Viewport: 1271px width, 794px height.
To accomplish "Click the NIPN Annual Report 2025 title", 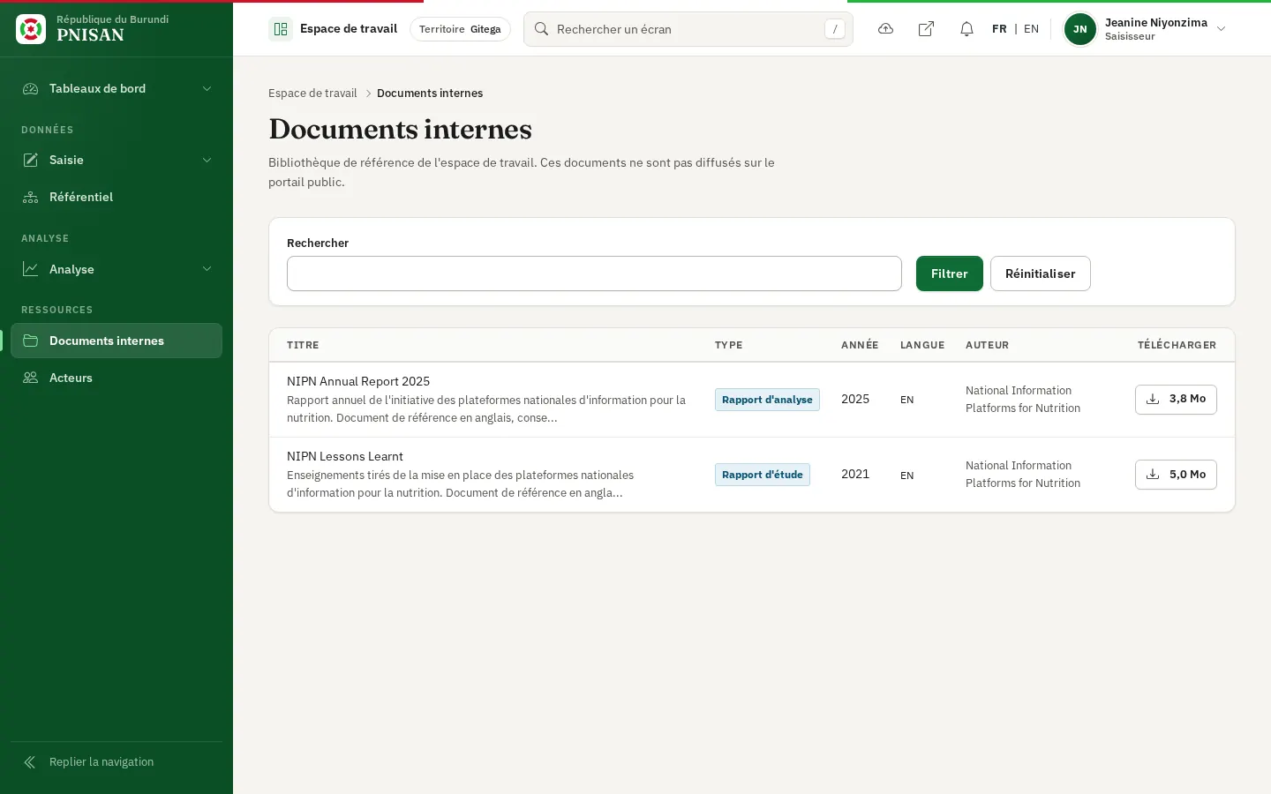I will [358, 381].
